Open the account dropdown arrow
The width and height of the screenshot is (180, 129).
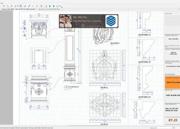(x=60, y=6)
